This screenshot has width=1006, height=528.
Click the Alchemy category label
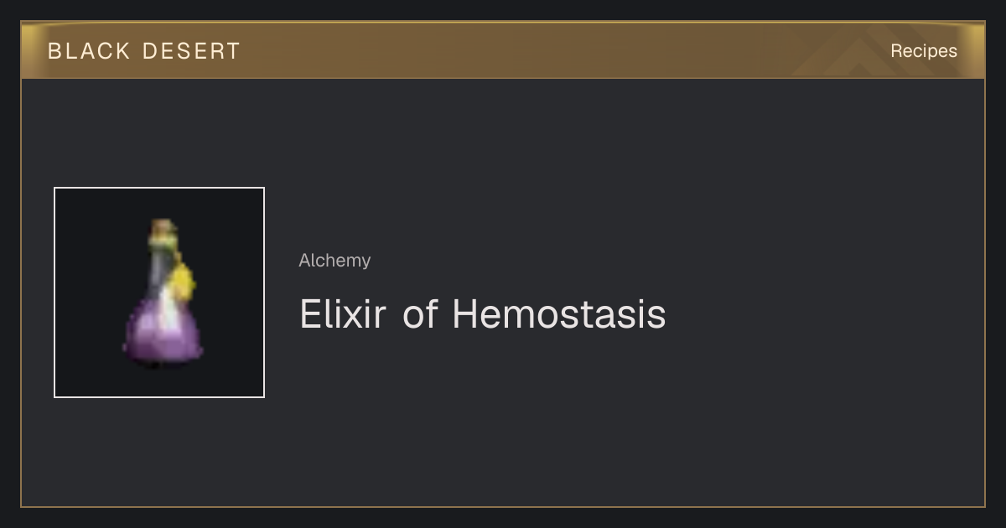(x=334, y=261)
